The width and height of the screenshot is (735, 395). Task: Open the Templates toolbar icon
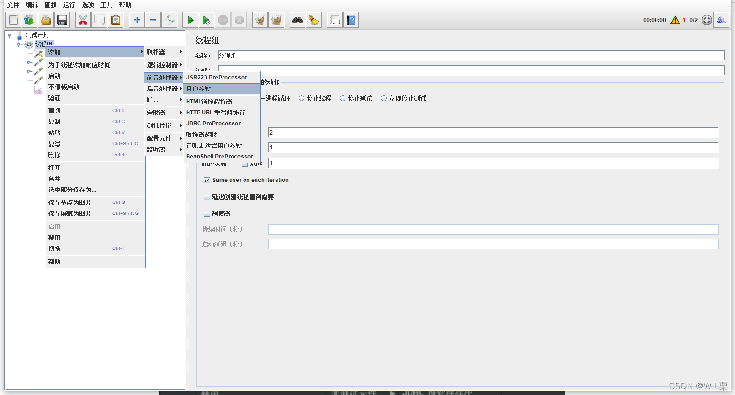[x=30, y=20]
